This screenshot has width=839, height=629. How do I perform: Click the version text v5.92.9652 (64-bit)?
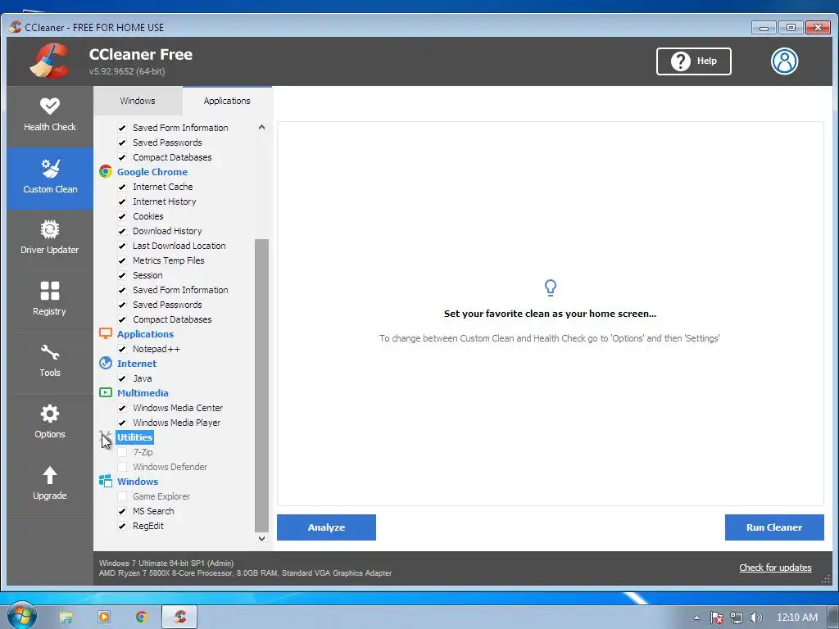(127, 71)
